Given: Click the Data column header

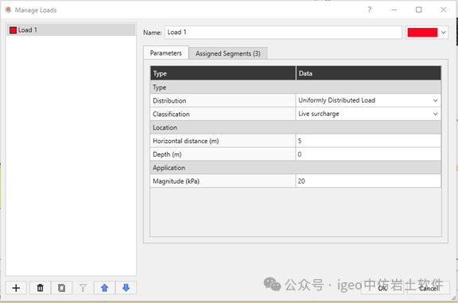Looking at the screenshot, I should pyautogui.click(x=368, y=73).
